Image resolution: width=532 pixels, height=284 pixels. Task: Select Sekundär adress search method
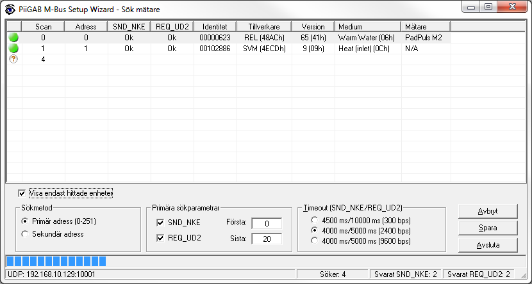click(x=25, y=234)
